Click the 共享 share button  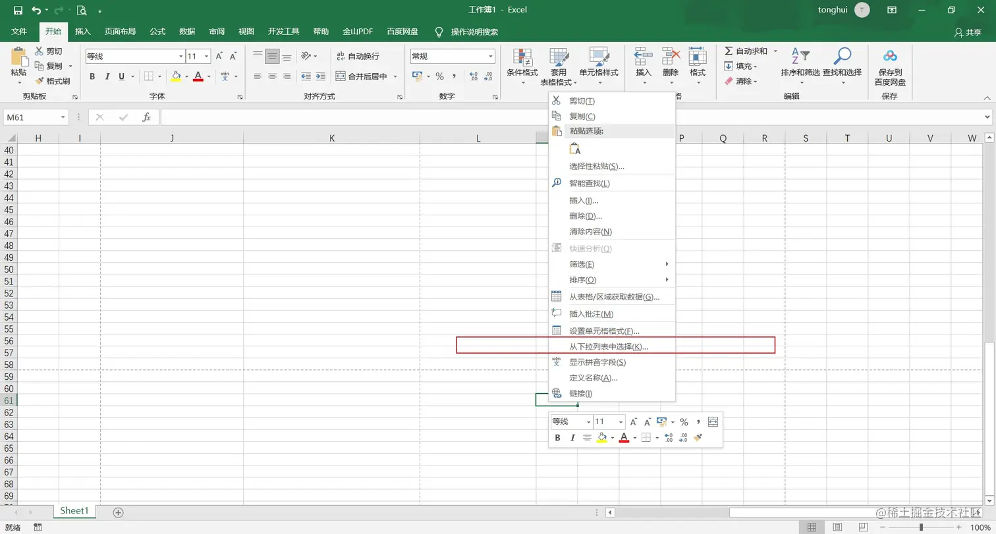click(x=968, y=32)
